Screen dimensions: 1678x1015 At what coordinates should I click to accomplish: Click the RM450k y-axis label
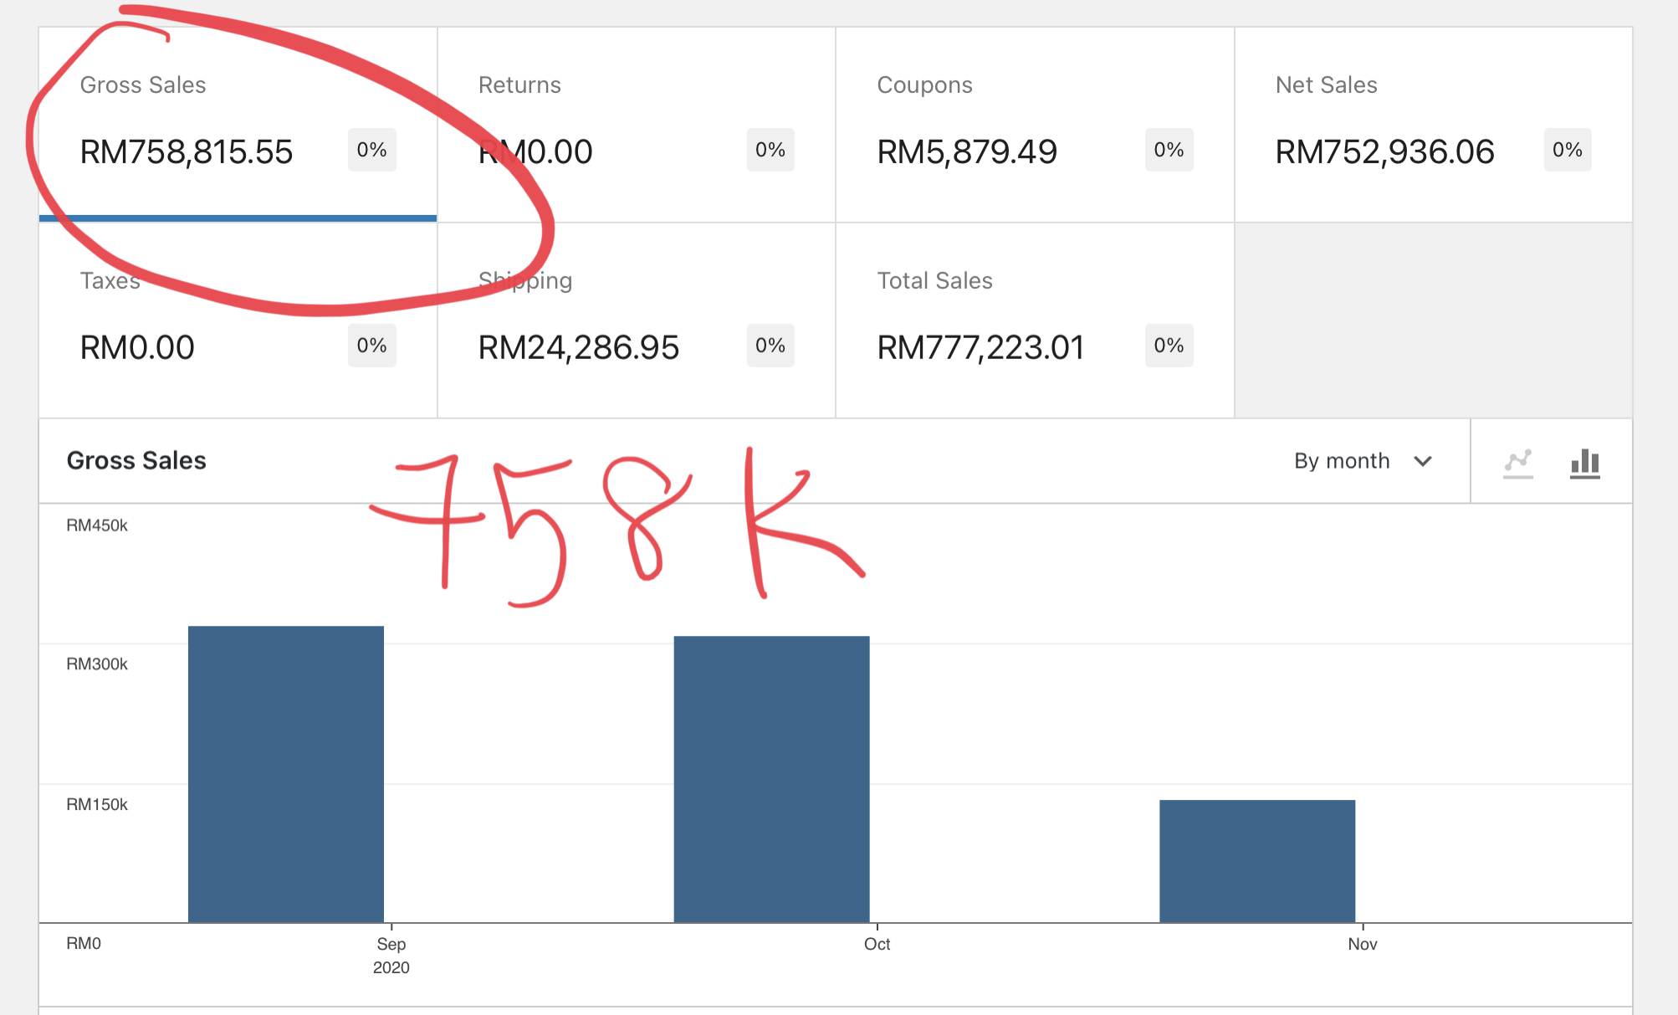97,525
